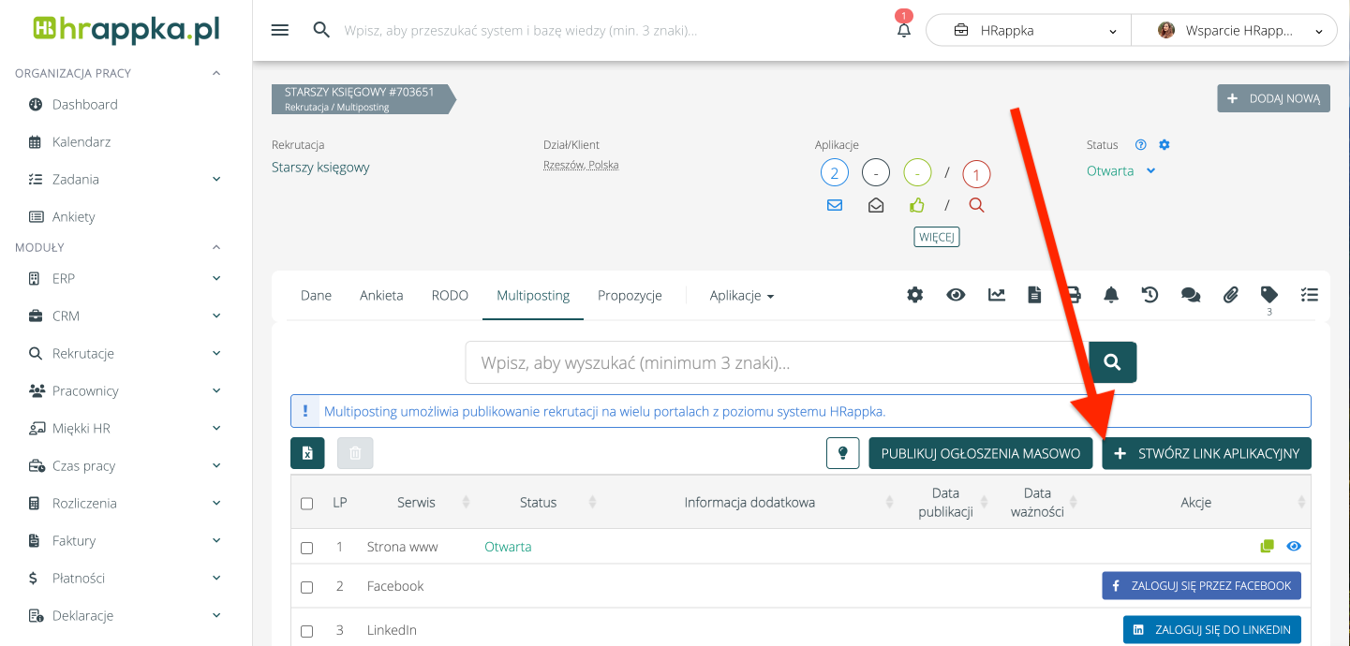Screen dimensions: 1350x646
Task: Toggle the select-all checkbox in table header
Action: point(306,504)
